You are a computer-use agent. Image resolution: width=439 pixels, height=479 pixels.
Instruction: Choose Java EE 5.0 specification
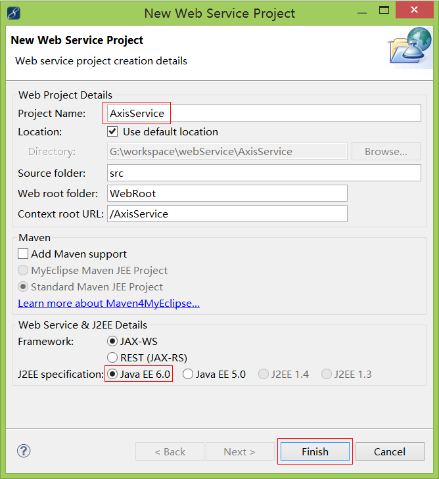pyautogui.click(x=188, y=375)
